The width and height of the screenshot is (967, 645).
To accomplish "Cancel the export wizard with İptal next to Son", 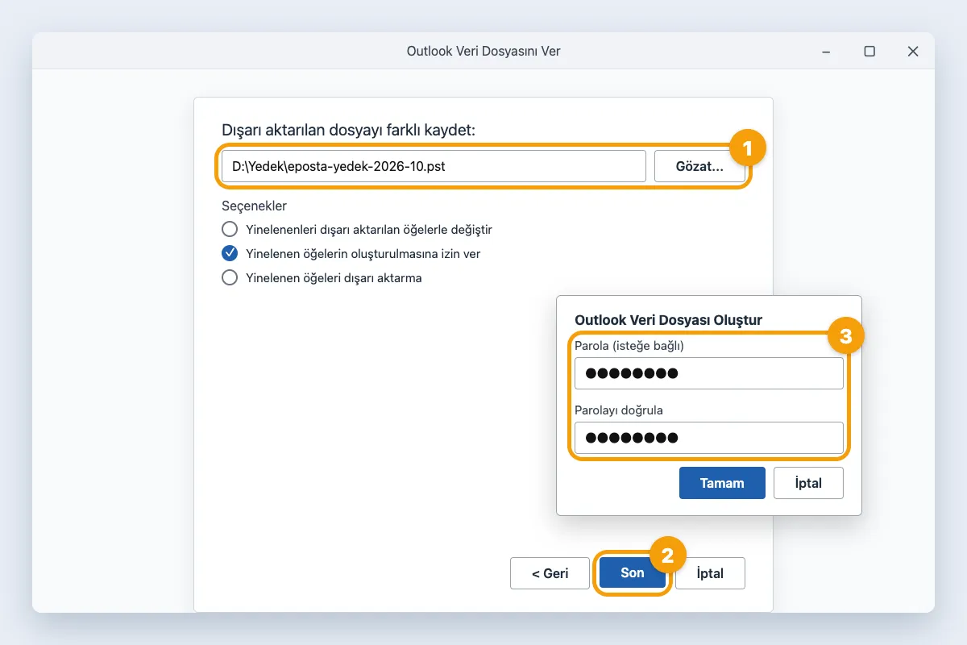I will click(x=710, y=573).
